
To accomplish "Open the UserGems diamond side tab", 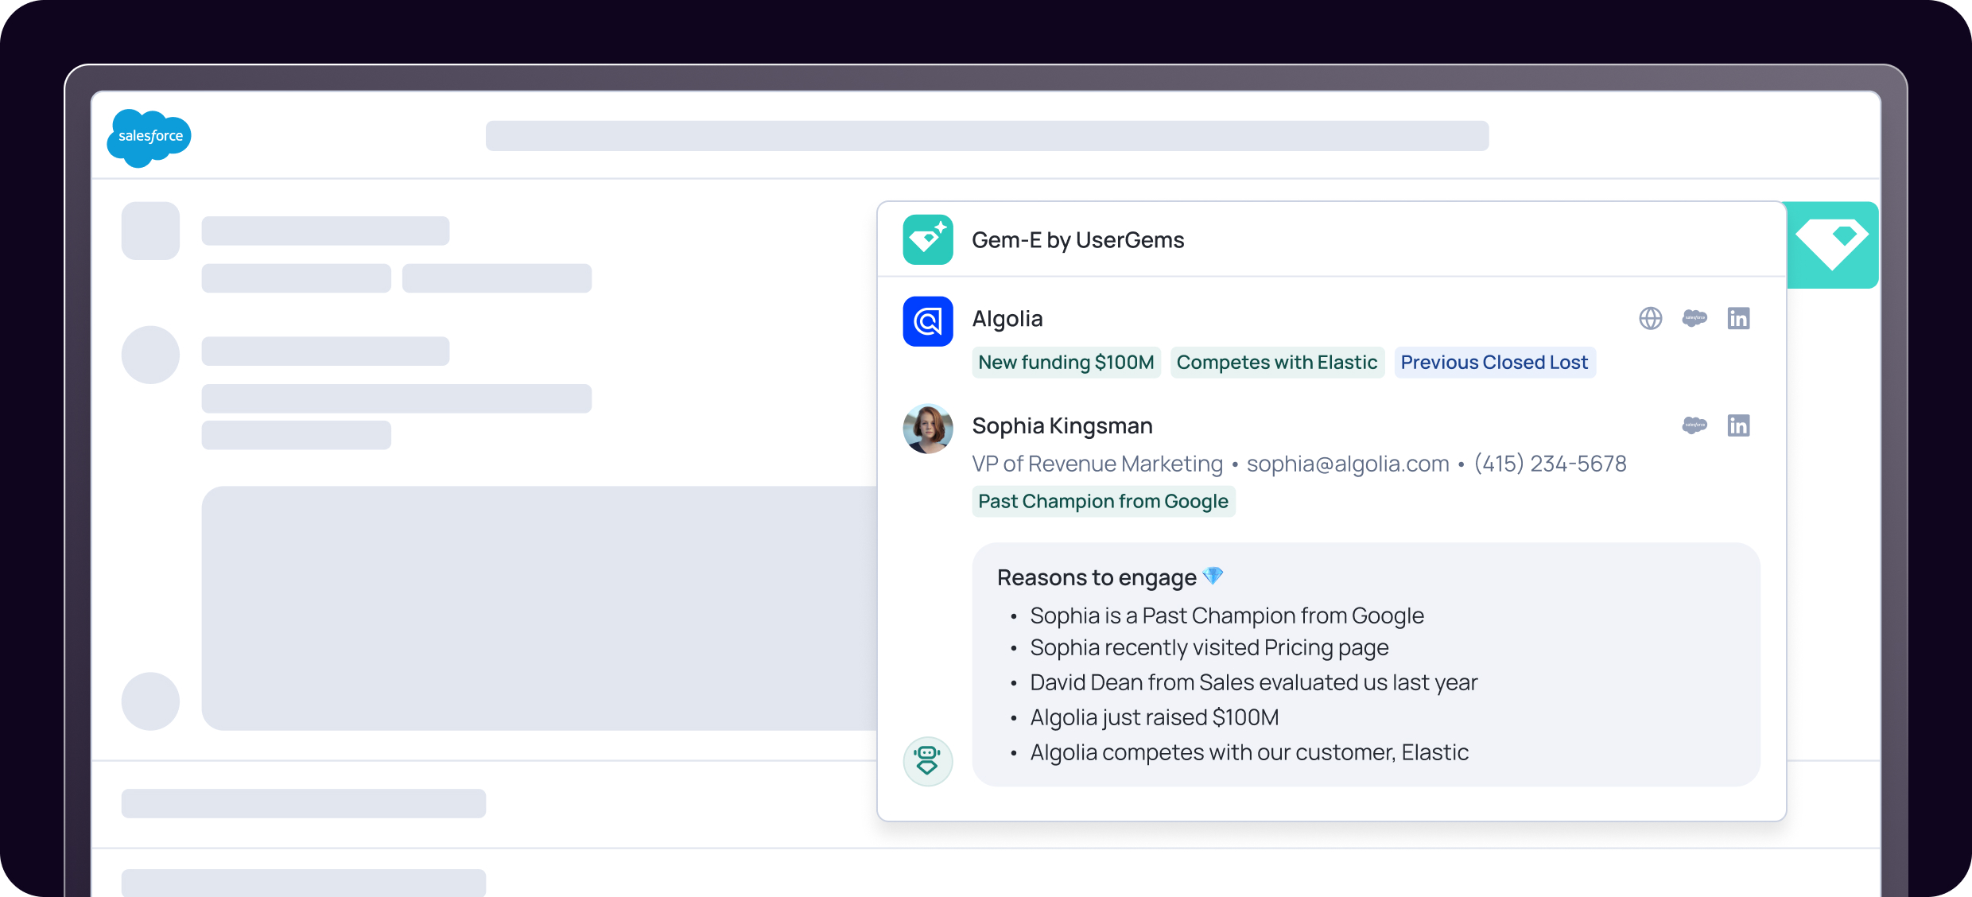I will (x=1832, y=244).
